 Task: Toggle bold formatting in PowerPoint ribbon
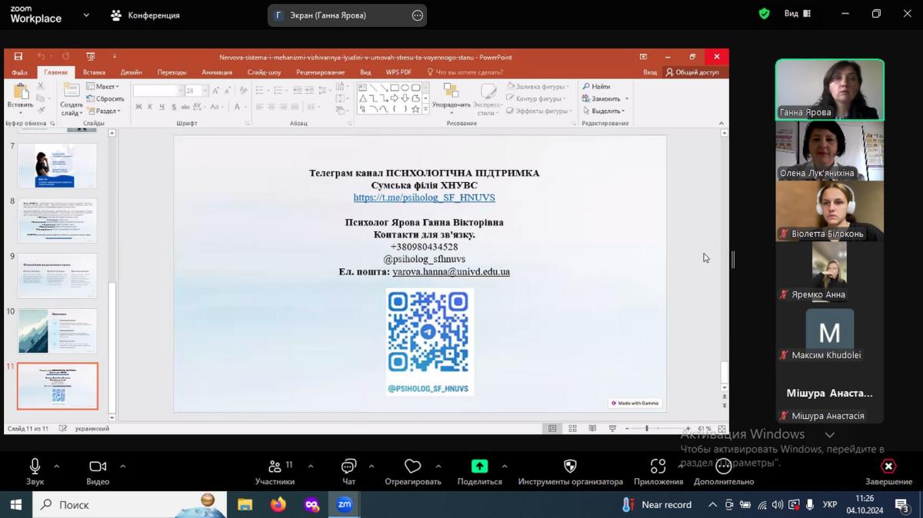(138, 108)
